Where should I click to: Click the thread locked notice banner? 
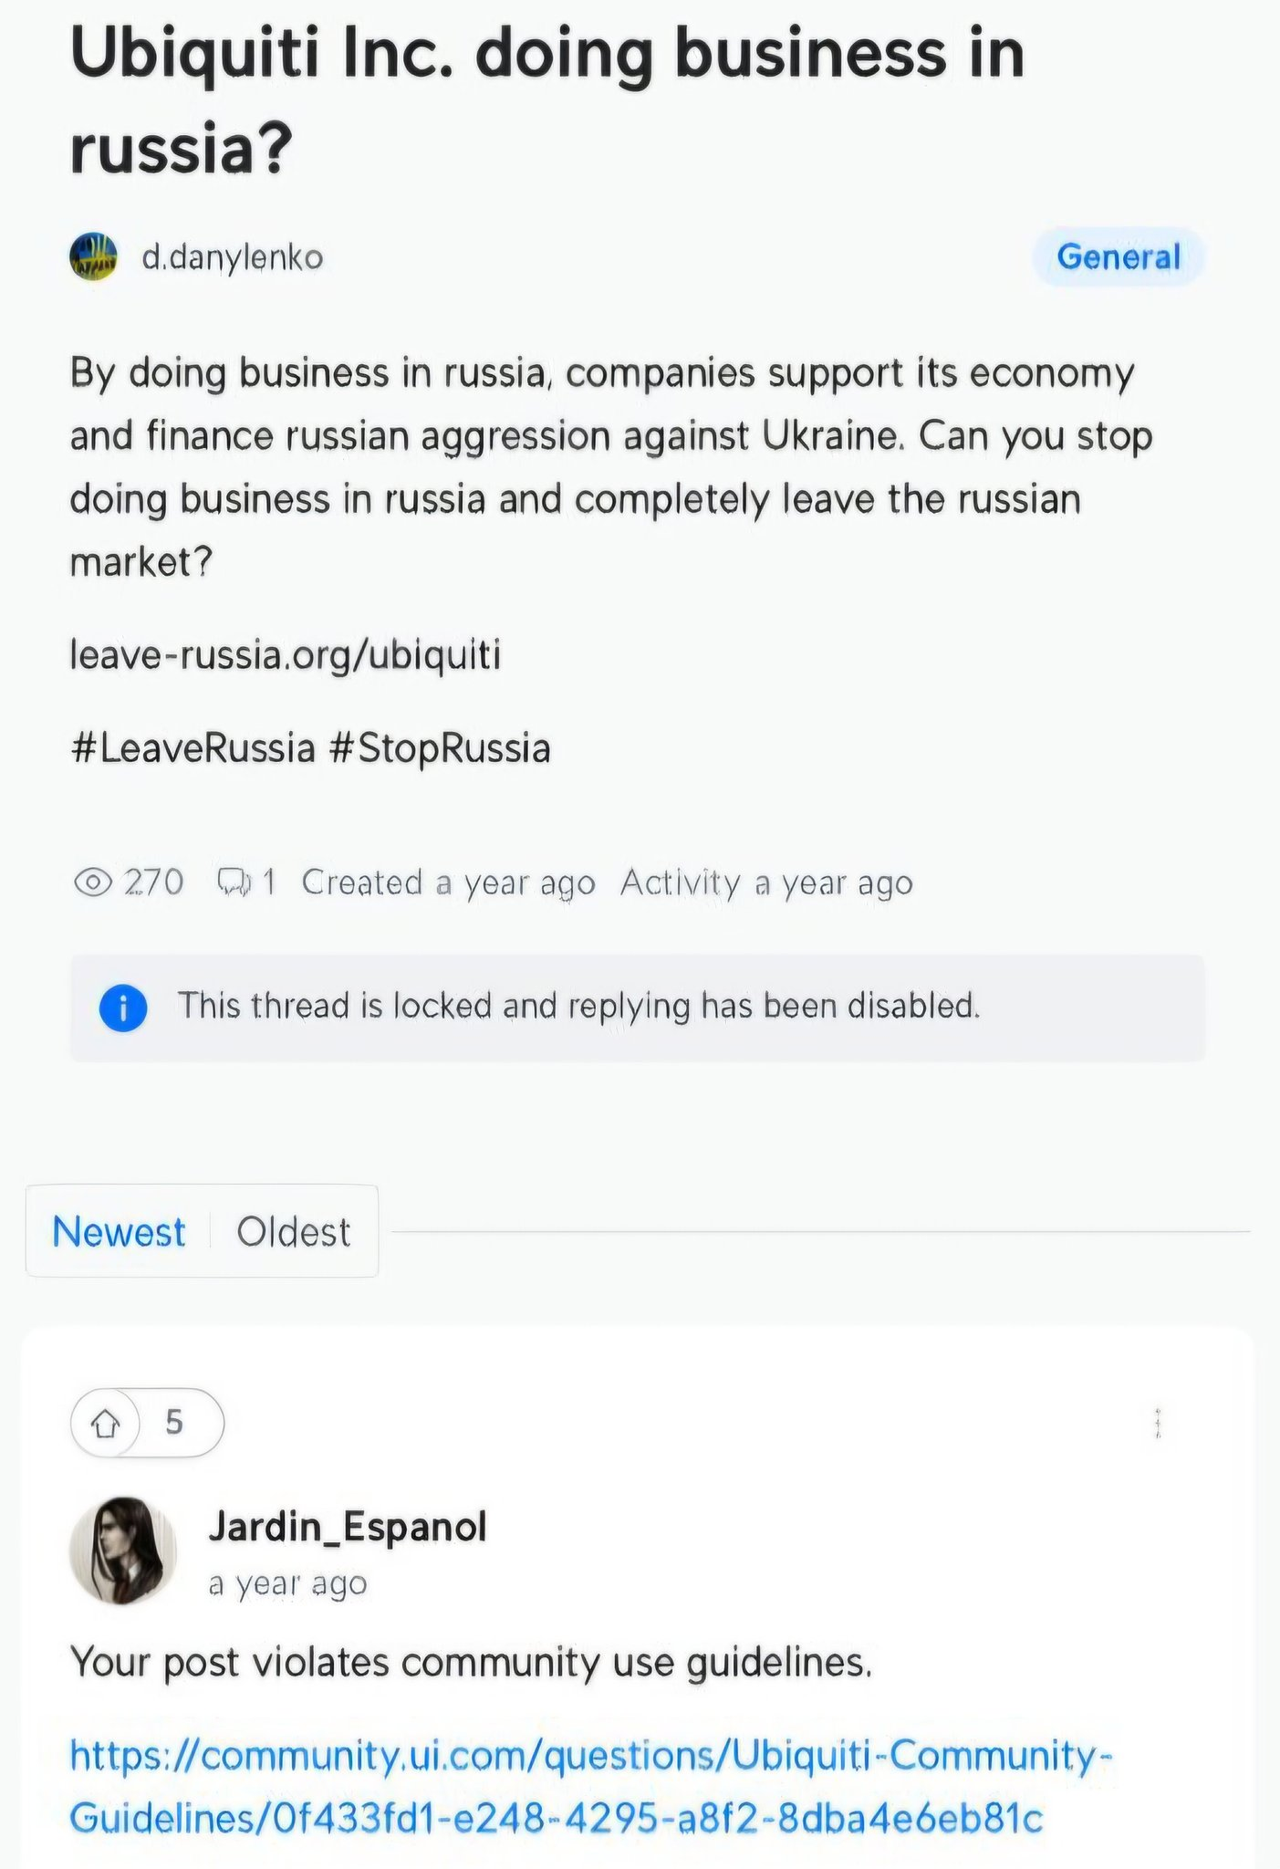click(x=637, y=1008)
